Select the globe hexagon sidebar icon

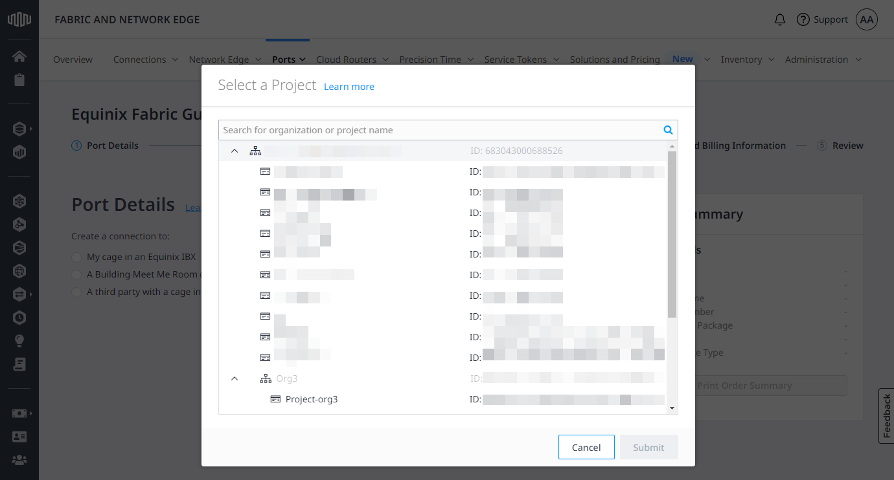[19, 271]
